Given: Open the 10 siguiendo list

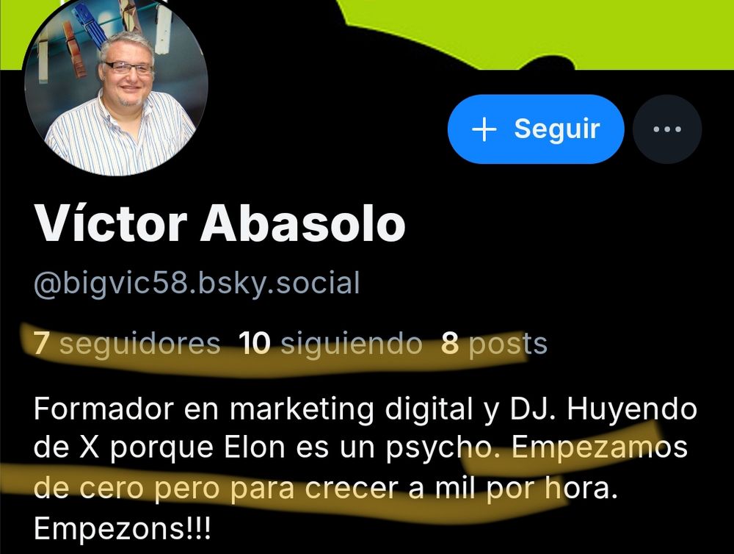Looking at the screenshot, I should (330, 344).
